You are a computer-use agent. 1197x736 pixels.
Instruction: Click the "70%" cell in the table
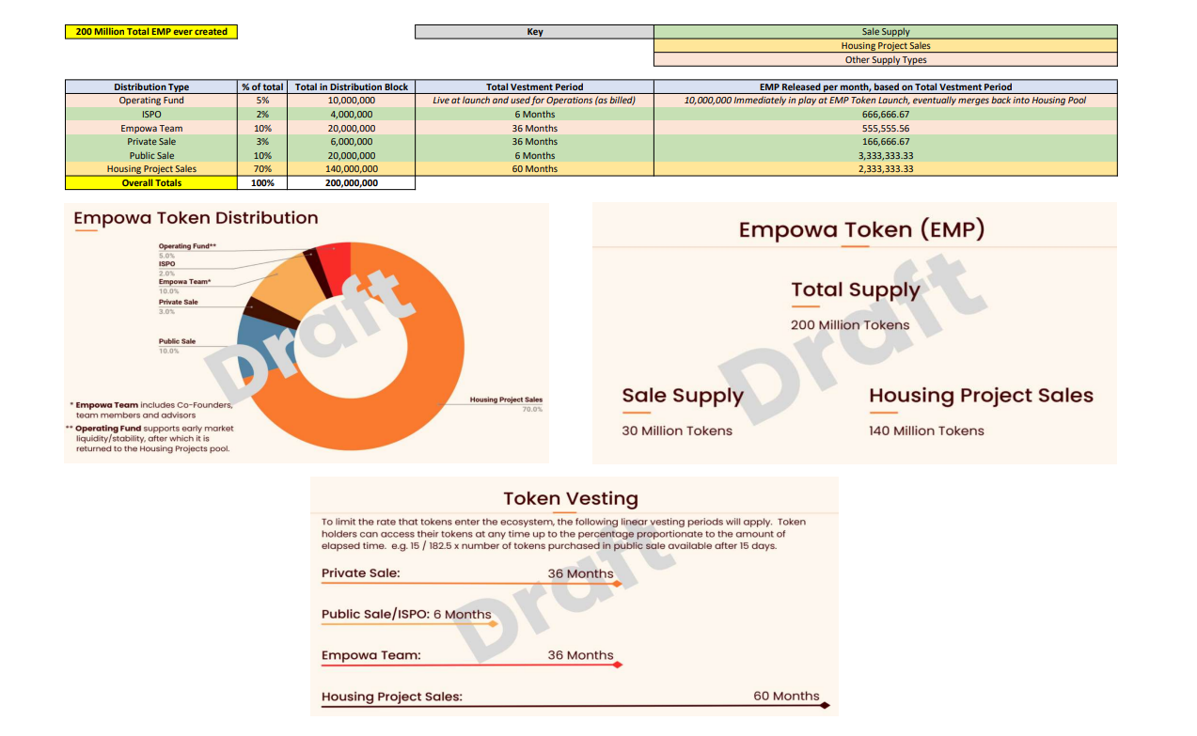point(262,169)
